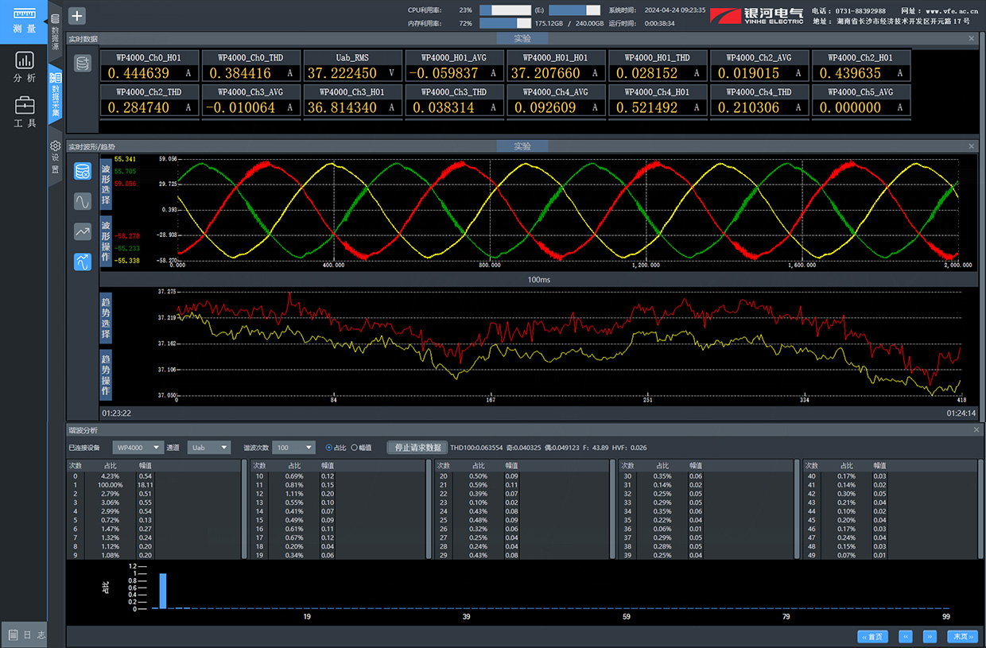Select the sine wave icon in waveform panel
The height and width of the screenshot is (648, 986).
83,201
